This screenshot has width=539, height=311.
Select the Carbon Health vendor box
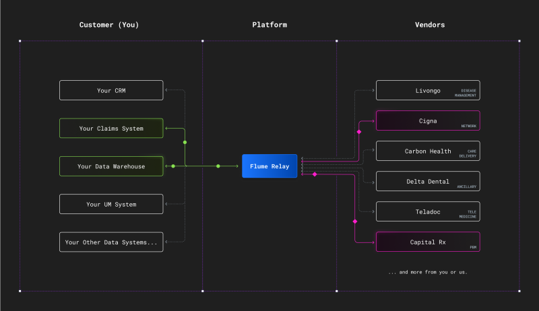coord(428,151)
